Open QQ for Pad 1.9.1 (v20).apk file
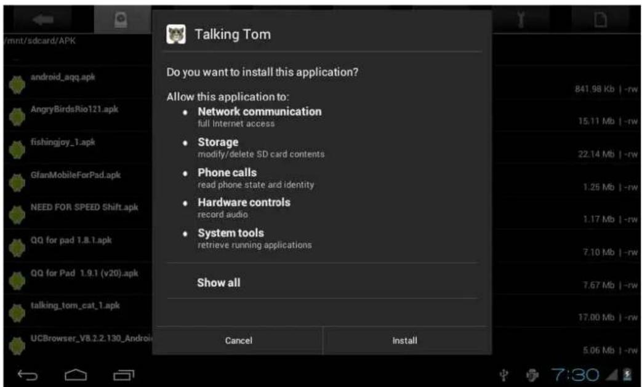 [x=84, y=273]
